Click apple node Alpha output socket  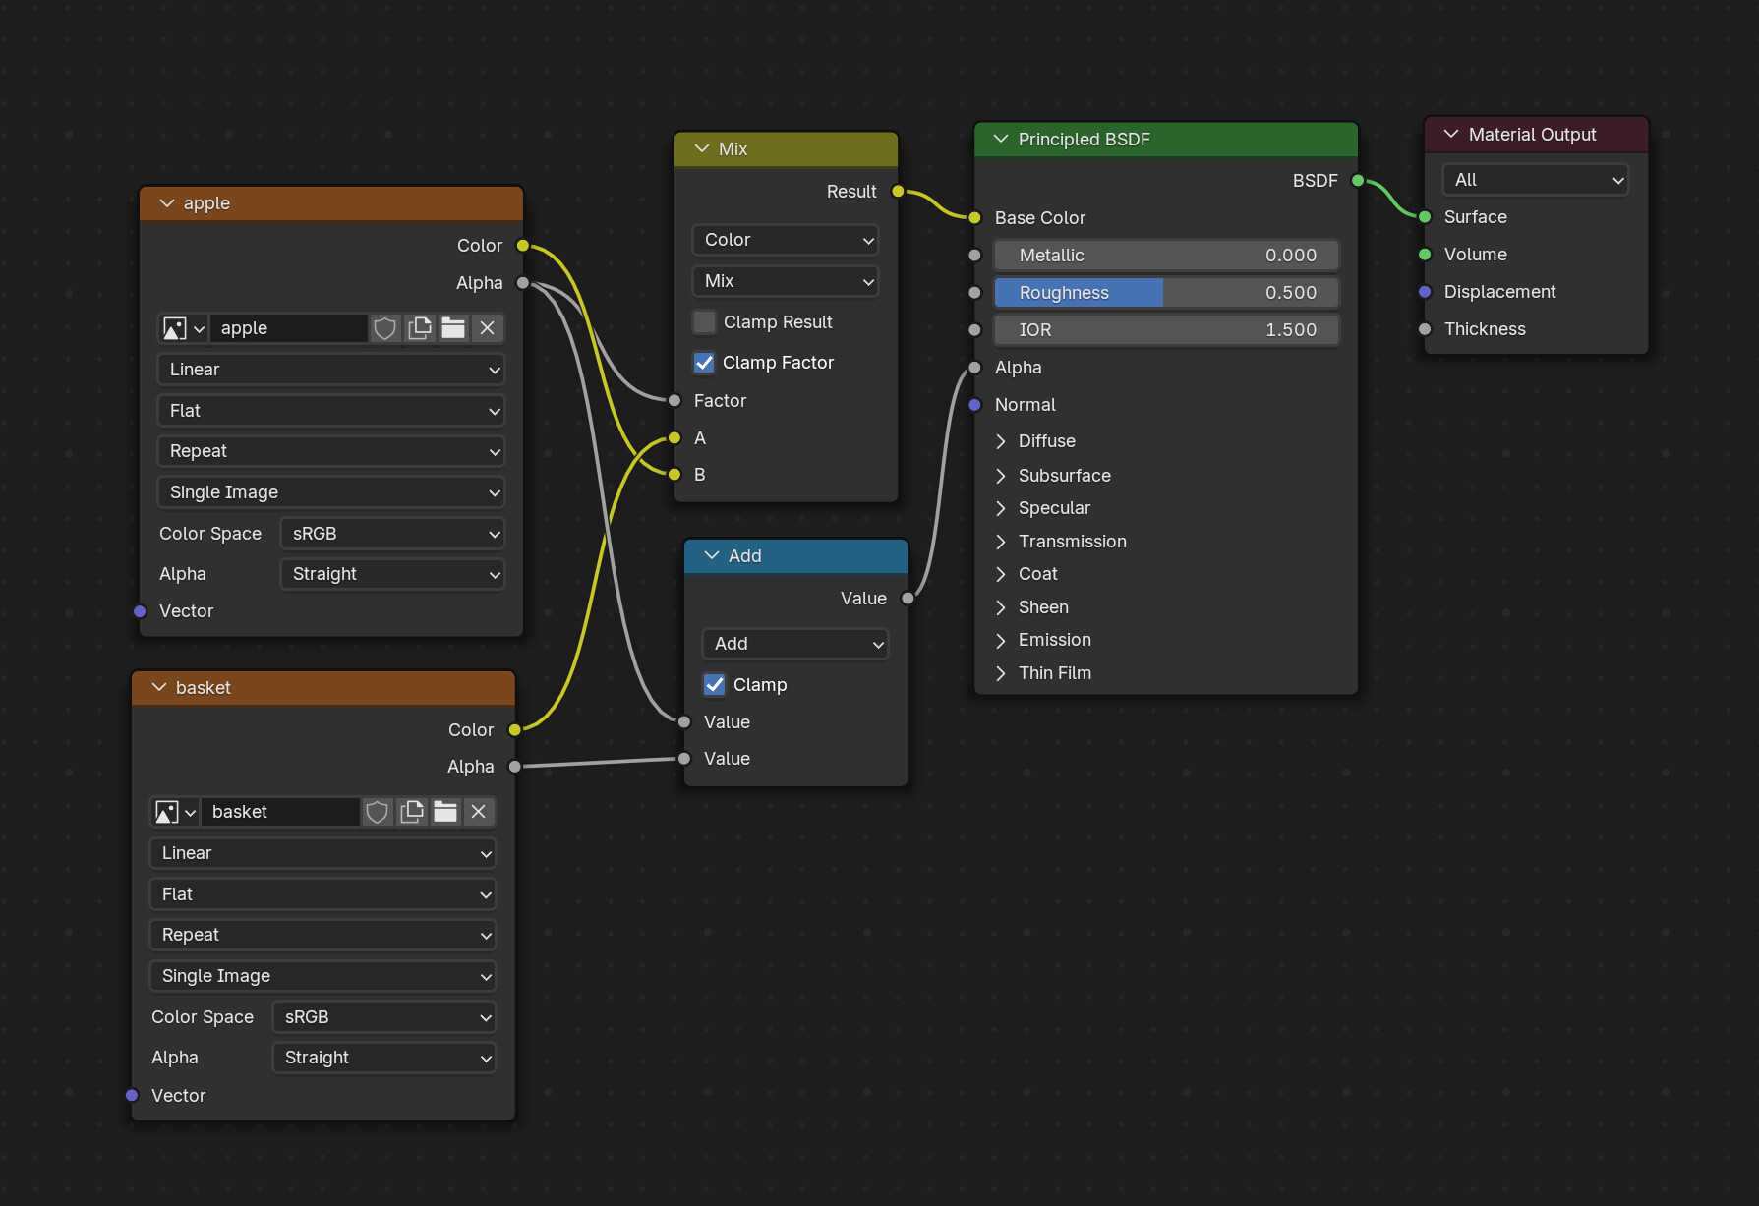523,283
